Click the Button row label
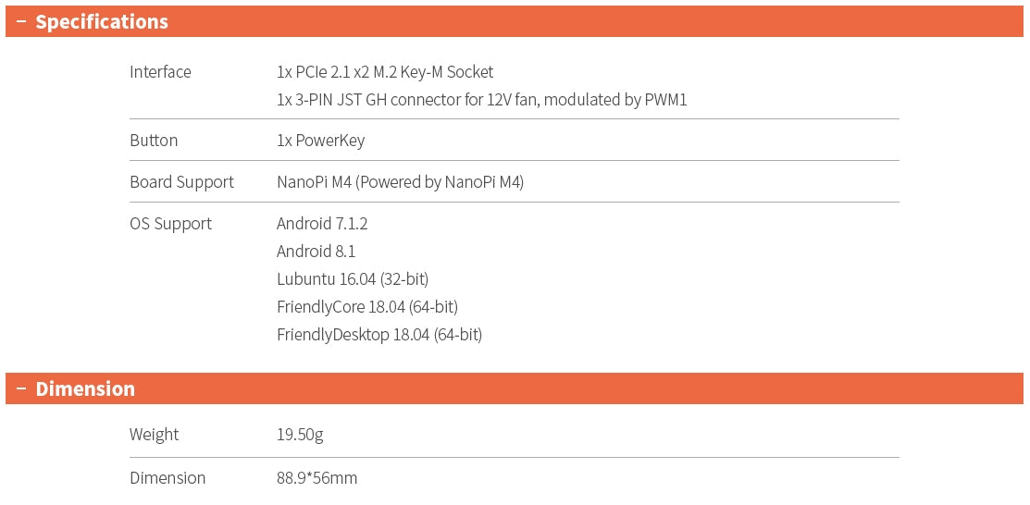Screen dimensions: 1030x505 (154, 141)
